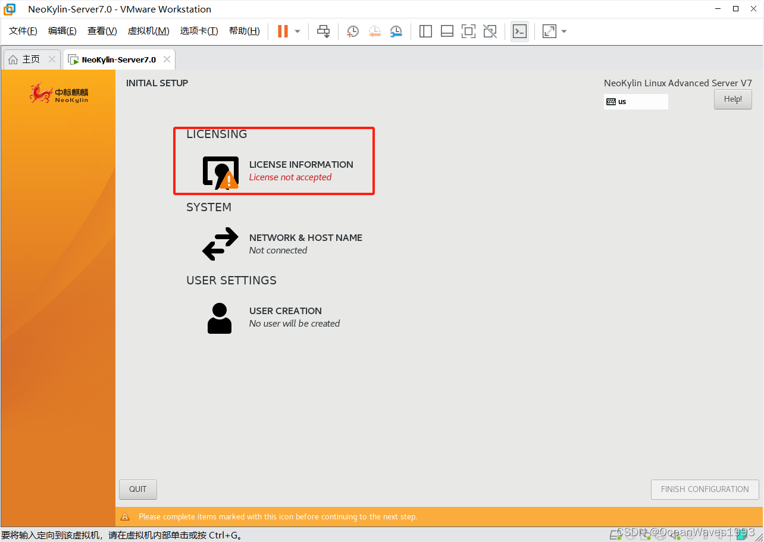Click the orange pause VM button
Screen dimensions: 764x542
pos(283,31)
